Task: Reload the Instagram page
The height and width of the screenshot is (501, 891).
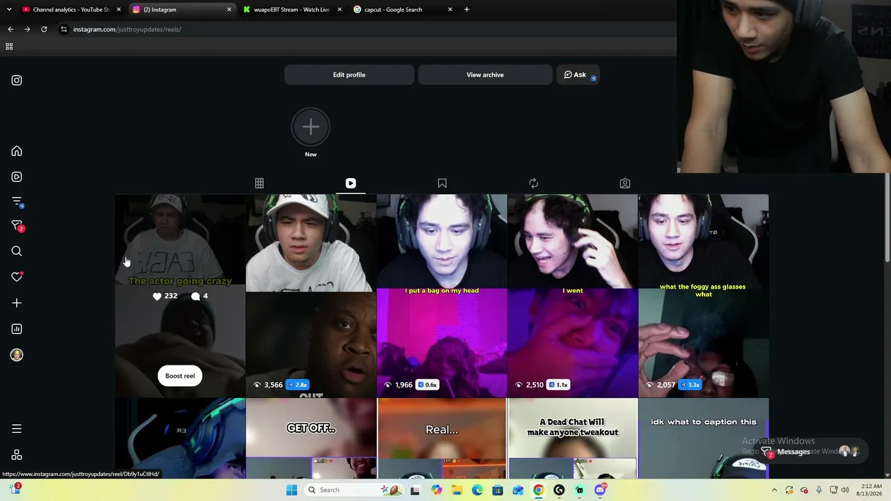Action: (x=44, y=29)
